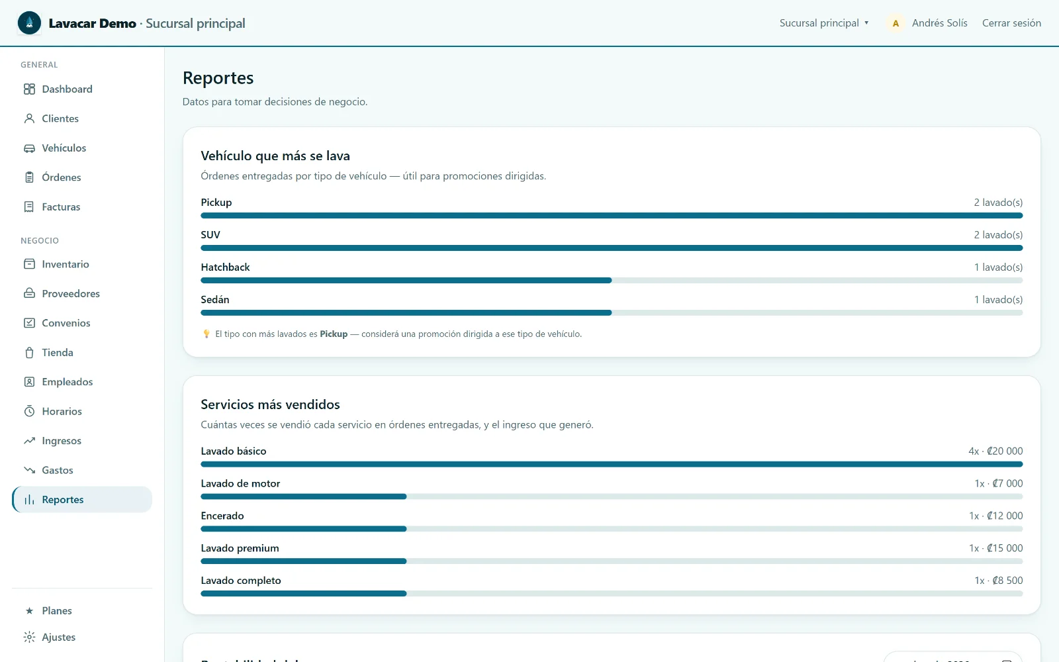Click the Ajustes gear icon

click(29, 638)
